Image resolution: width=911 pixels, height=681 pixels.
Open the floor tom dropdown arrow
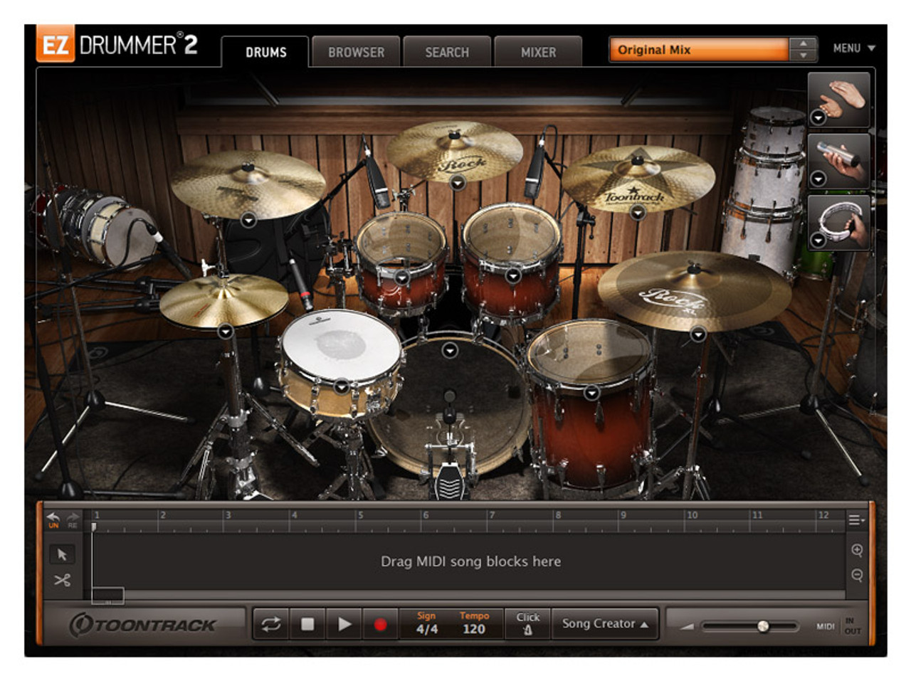click(x=591, y=392)
